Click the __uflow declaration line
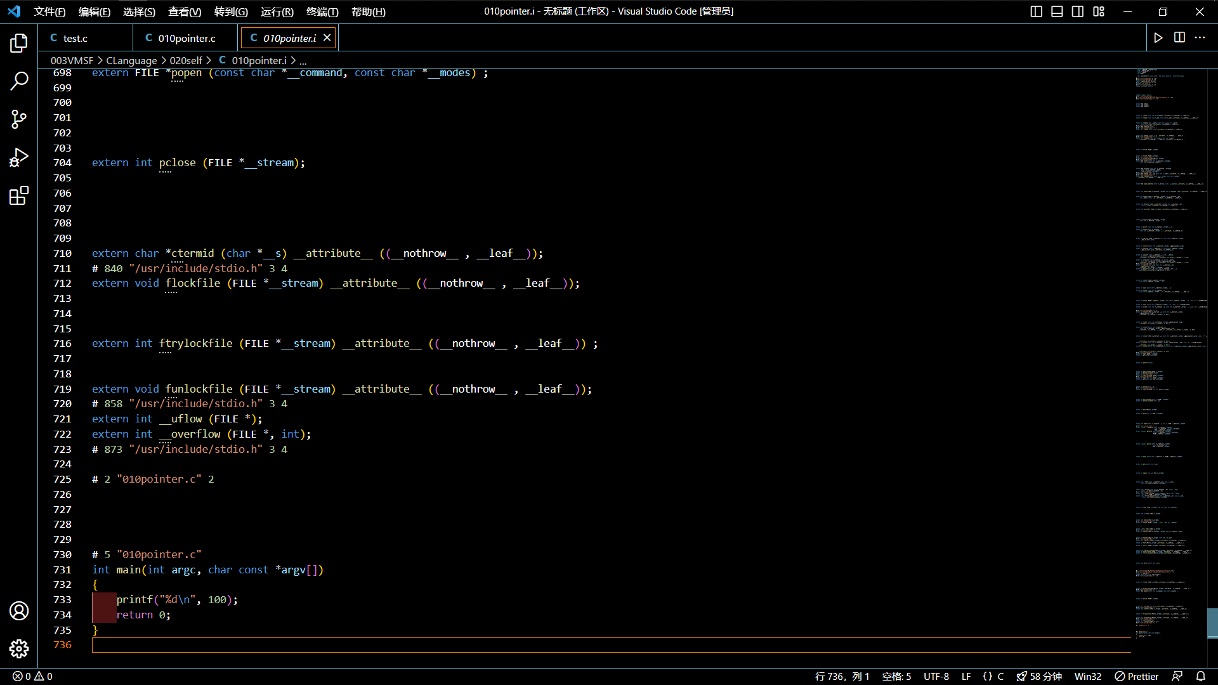 click(x=177, y=419)
